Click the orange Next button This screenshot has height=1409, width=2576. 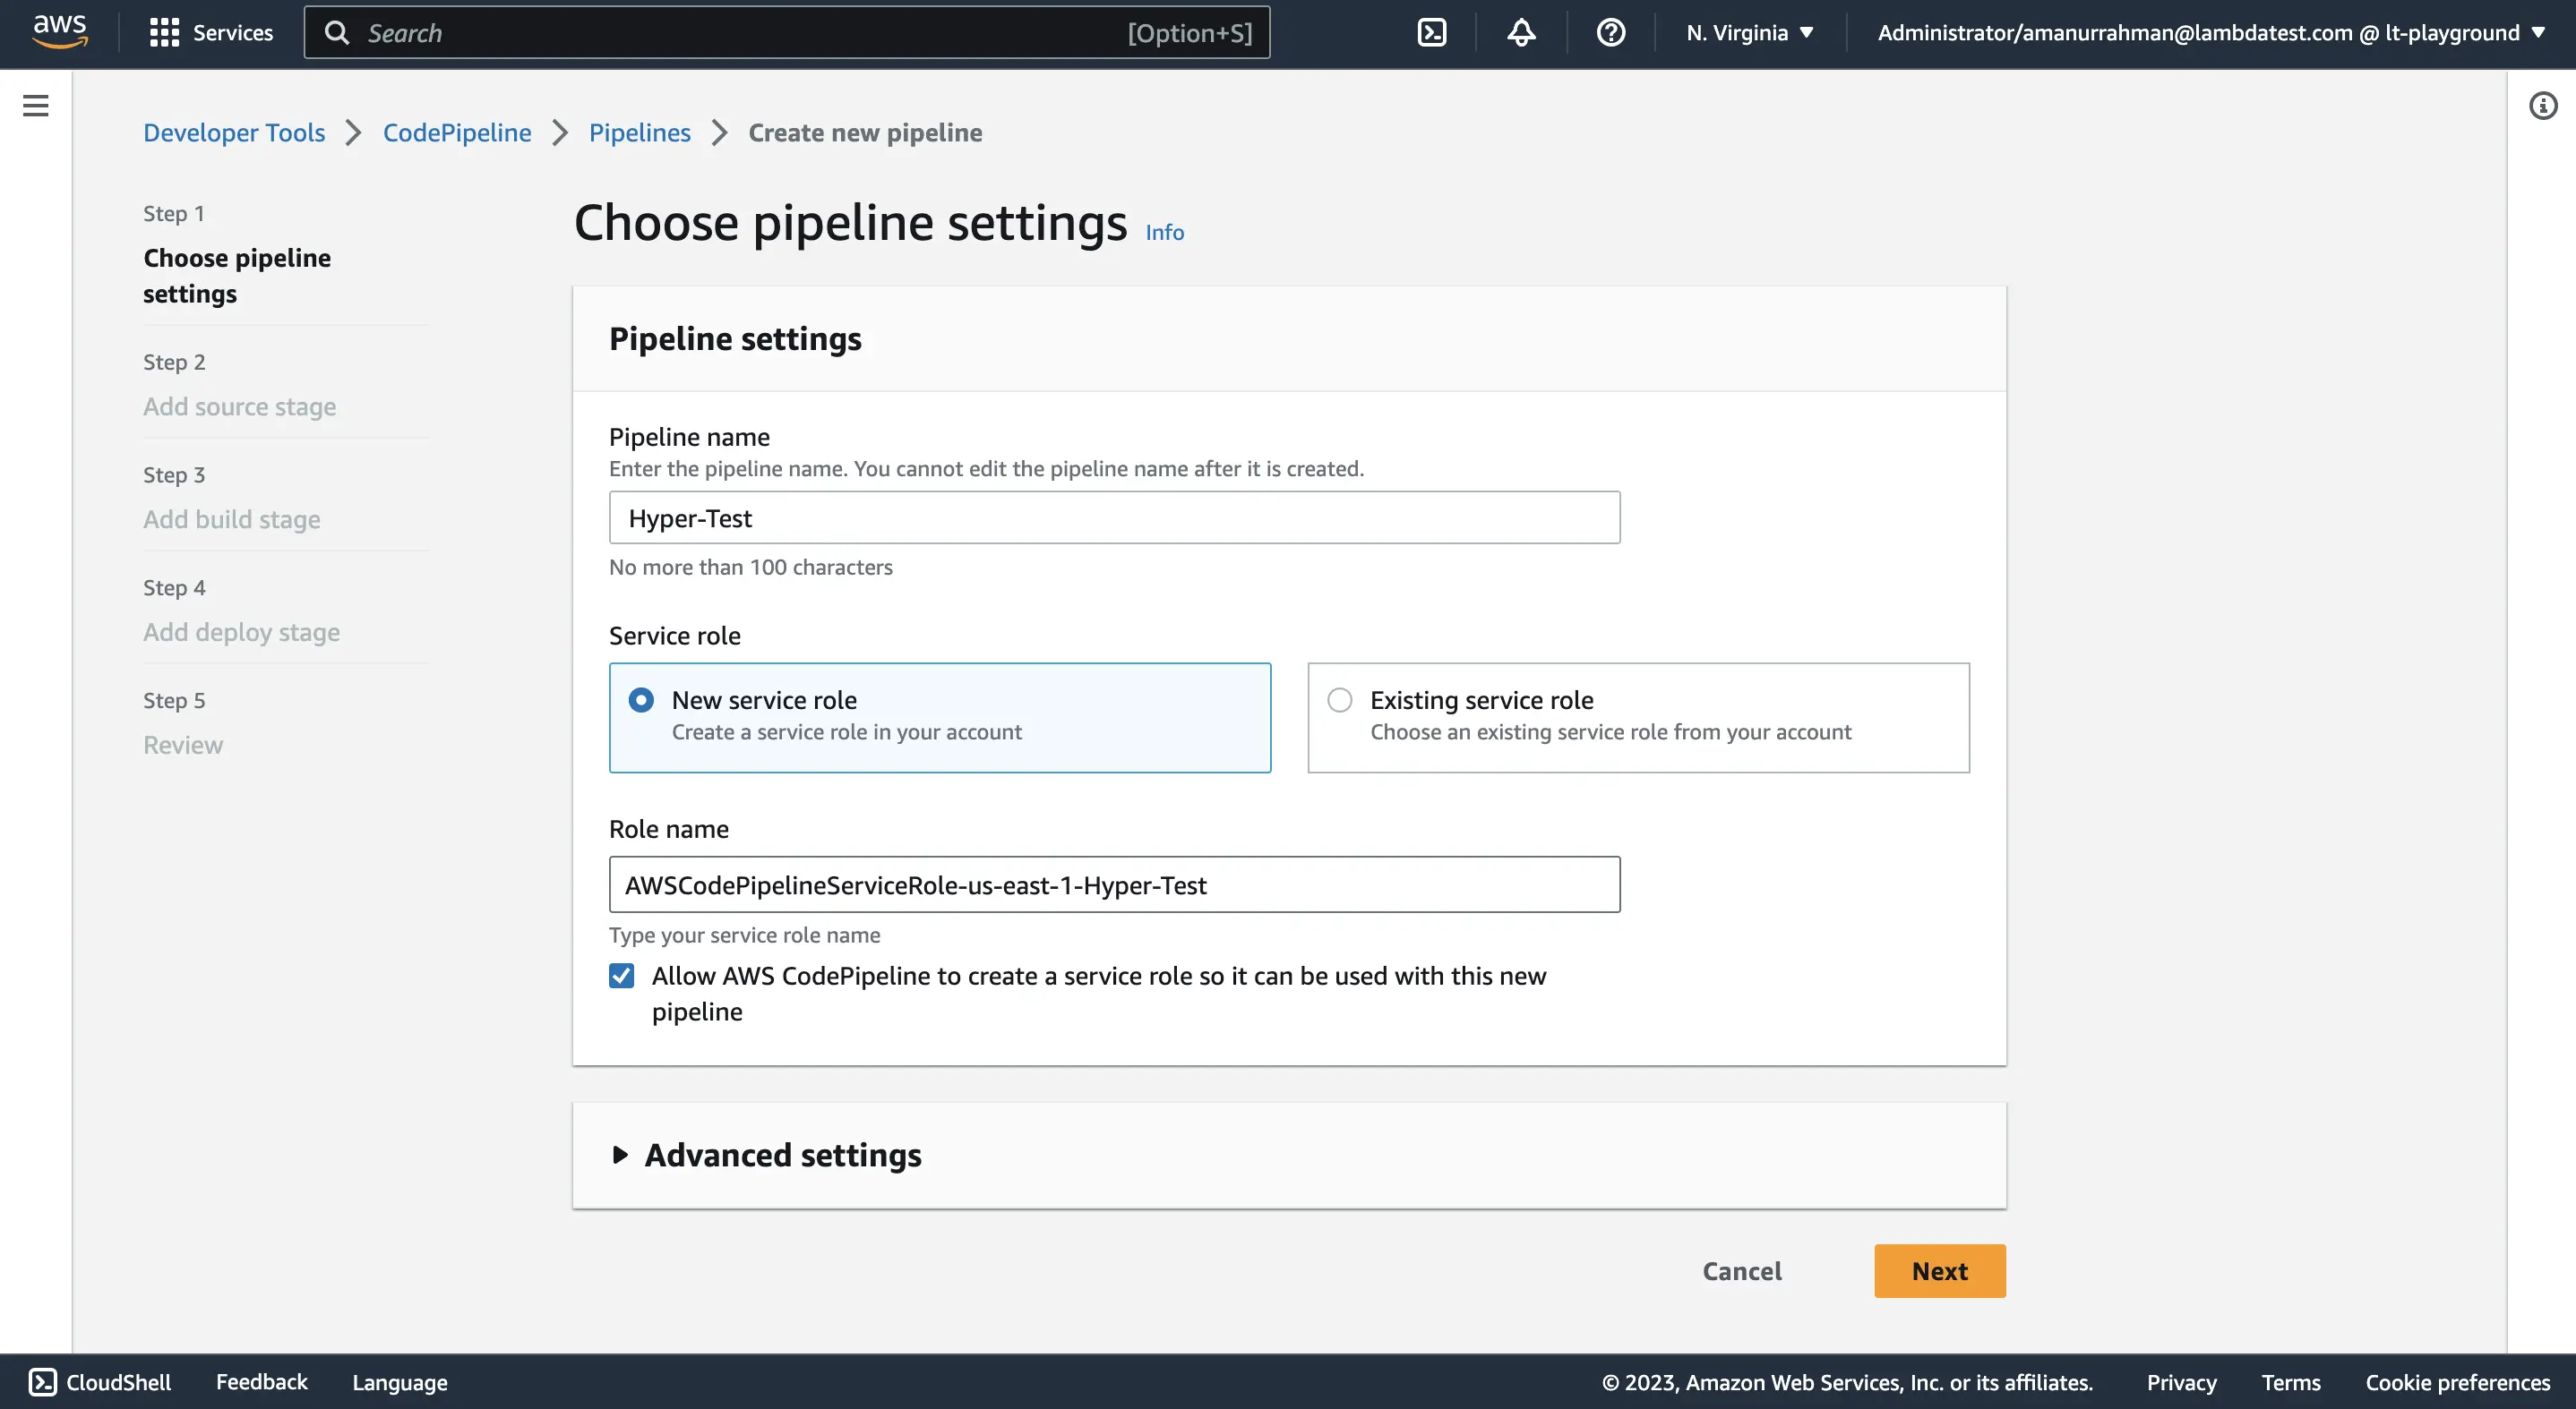coord(1939,1271)
